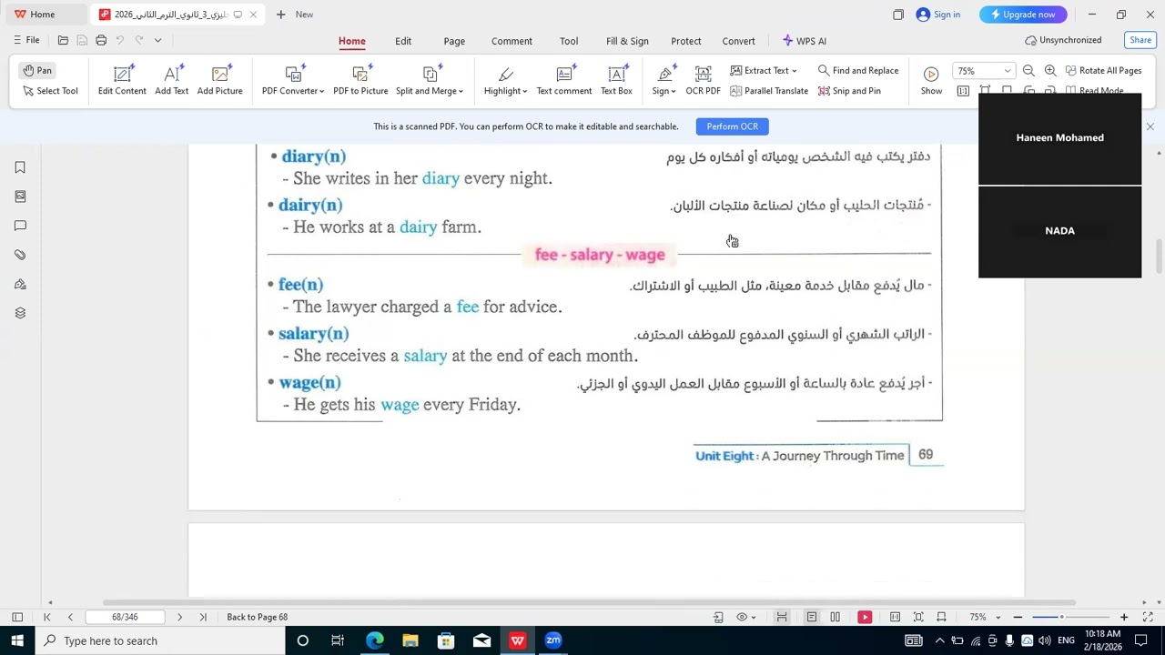The width and height of the screenshot is (1165, 655).
Task: Open the signatures sidebar panel
Action: point(20,284)
